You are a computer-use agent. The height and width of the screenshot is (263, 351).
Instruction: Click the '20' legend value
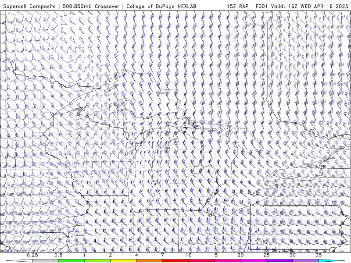pyautogui.click(x=240, y=255)
